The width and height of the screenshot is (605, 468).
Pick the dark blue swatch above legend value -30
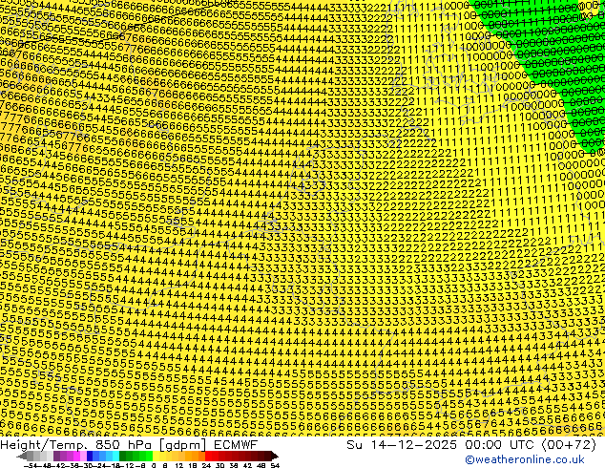tap(90, 456)
